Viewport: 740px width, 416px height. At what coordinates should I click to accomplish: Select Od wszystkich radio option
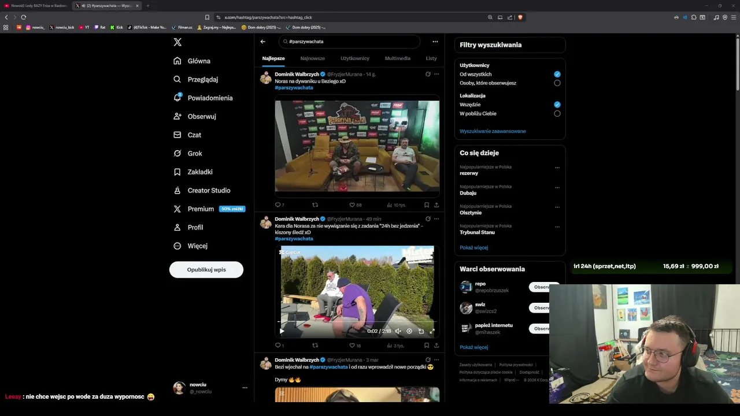pyautogui.click(x=557, y=74)
